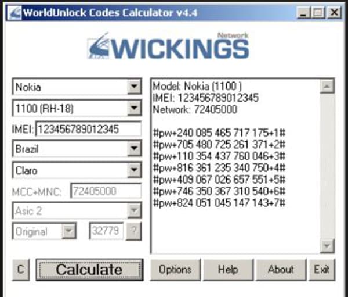This screenshot has width=348, height=297.
Task: Click the 'Model: Nokia (1100 )' result line
Action: (197, 86)
